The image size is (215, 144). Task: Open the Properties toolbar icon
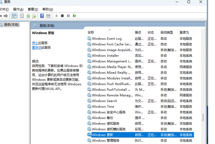coord(22,16)
